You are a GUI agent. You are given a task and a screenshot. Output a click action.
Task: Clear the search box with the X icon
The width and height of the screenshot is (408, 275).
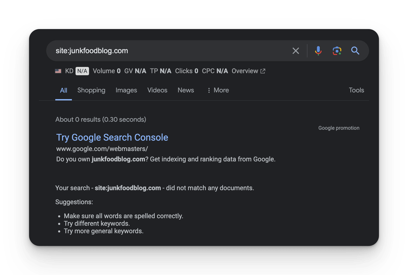coord(296,51)
